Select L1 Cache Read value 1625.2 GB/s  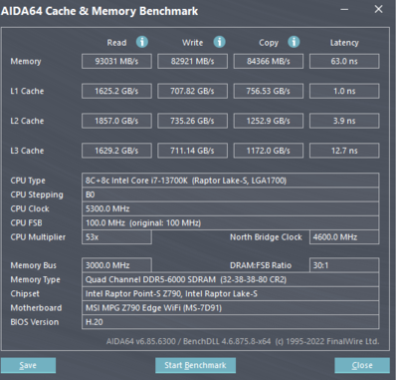[116, 91]
